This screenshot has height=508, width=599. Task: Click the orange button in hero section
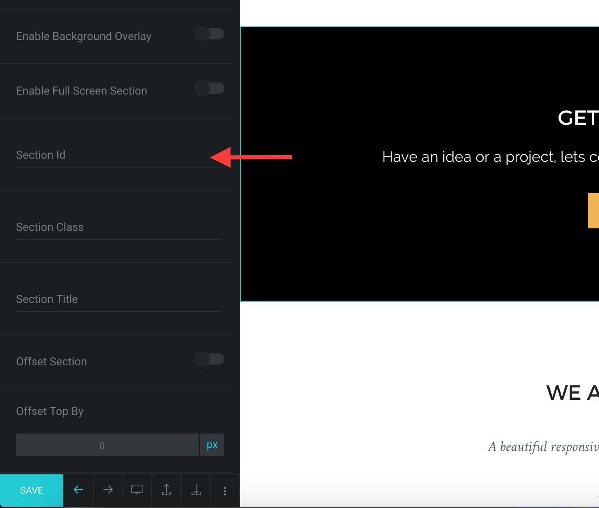[593, 211]
